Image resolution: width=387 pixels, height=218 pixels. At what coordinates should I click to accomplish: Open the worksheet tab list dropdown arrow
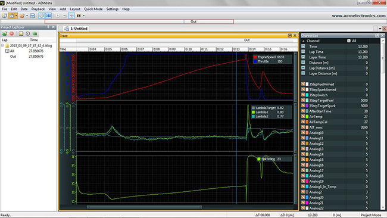click(x=380, y=29)
